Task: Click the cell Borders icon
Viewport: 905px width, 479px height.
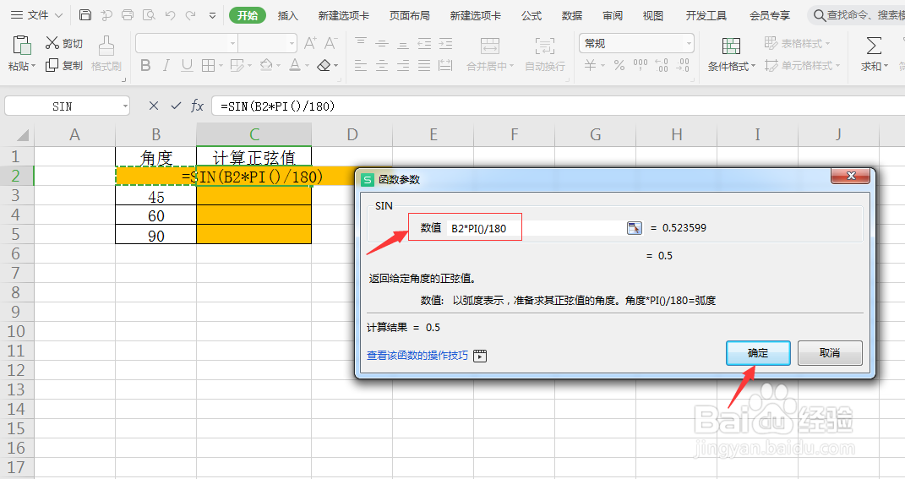Action: [209, 65]
